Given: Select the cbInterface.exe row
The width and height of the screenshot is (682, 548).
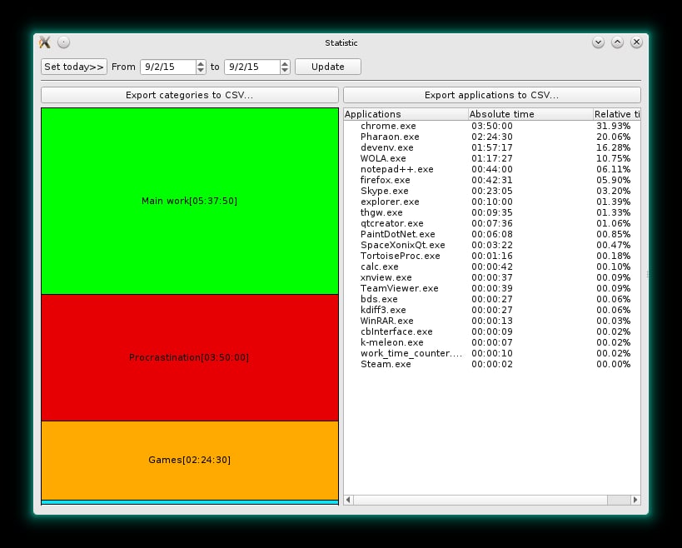Looking at the screenshot, I should tap(492, 331).
